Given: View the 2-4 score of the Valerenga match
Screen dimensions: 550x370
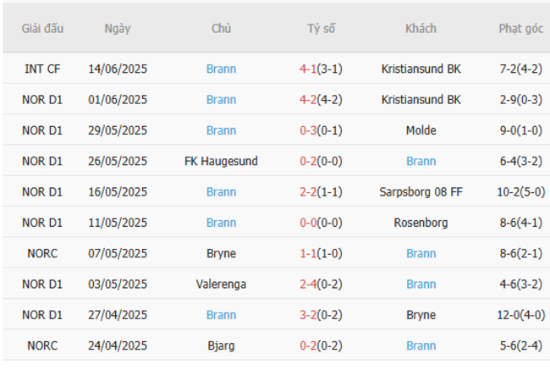Looking at the screenshot, I should click(x=309, y=284).
